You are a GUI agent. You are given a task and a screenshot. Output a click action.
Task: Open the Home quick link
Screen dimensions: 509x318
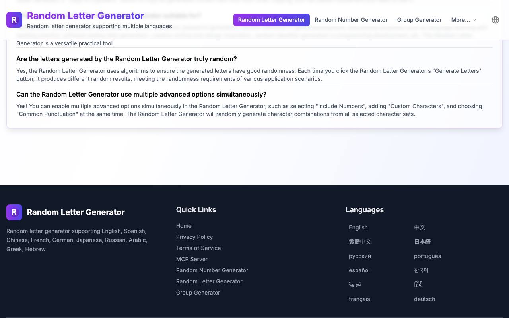[184, 226]
